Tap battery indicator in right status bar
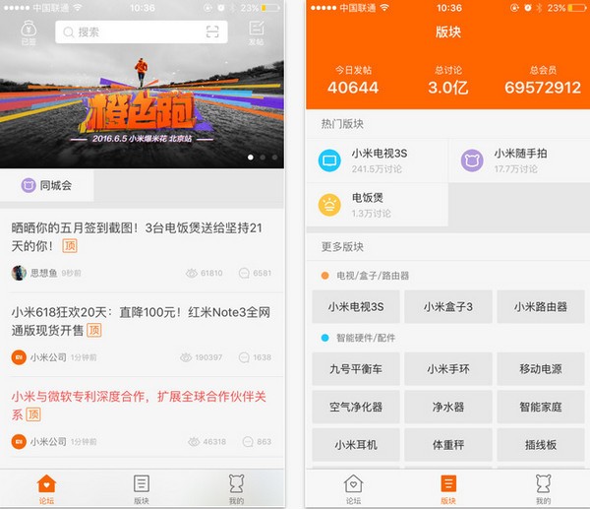The image size is (590, 509). pyautogui.click(x=577, y=8)
